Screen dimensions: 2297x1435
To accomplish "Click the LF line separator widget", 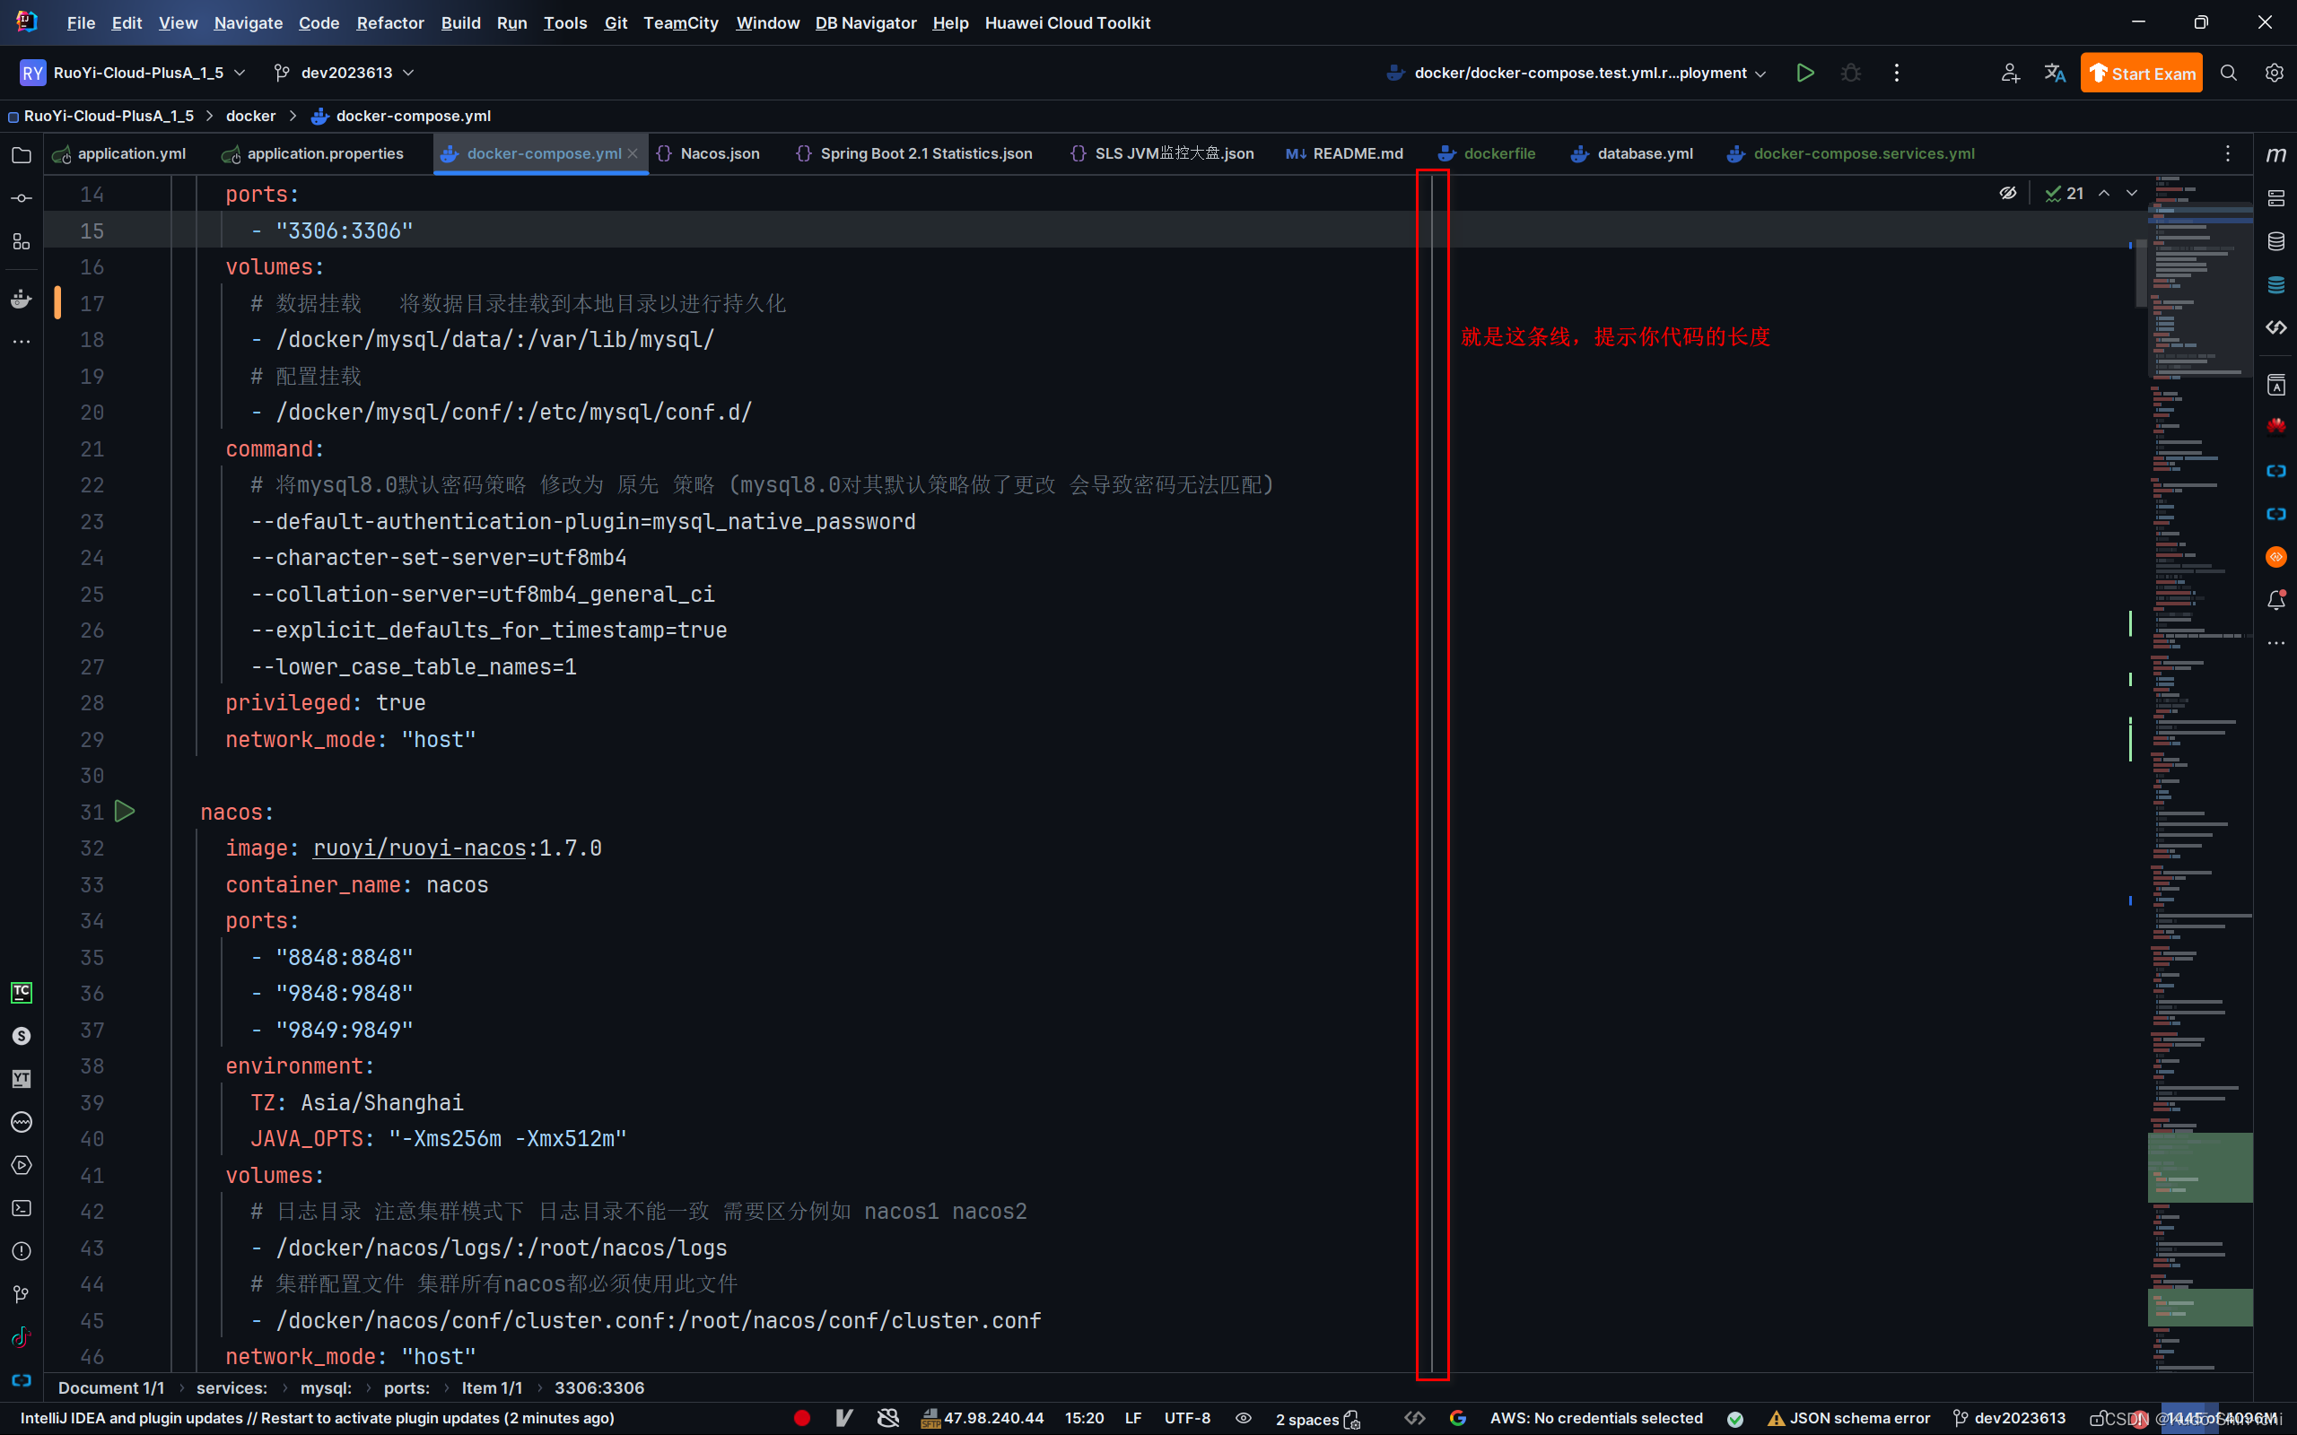I will (x=1133, y=1418).
